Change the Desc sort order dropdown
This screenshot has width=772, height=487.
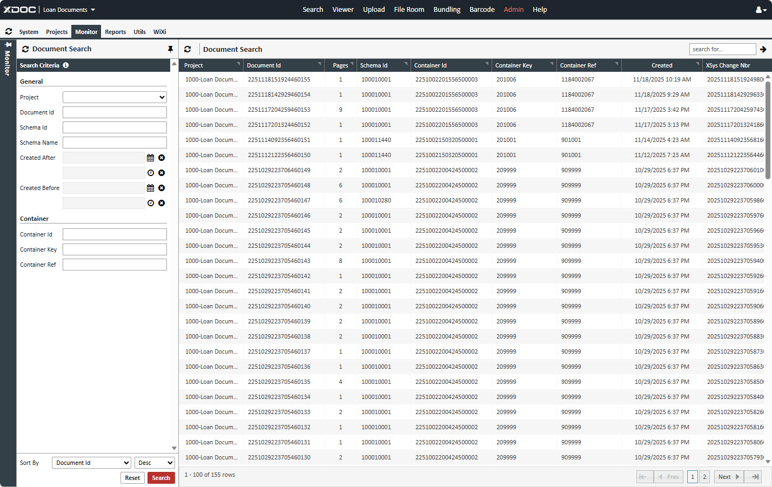coord(155,463)
